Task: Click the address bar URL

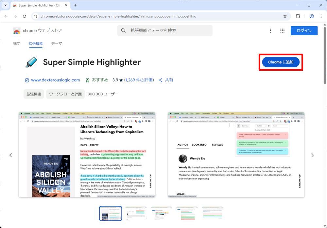Action: [x=118, y=16]
